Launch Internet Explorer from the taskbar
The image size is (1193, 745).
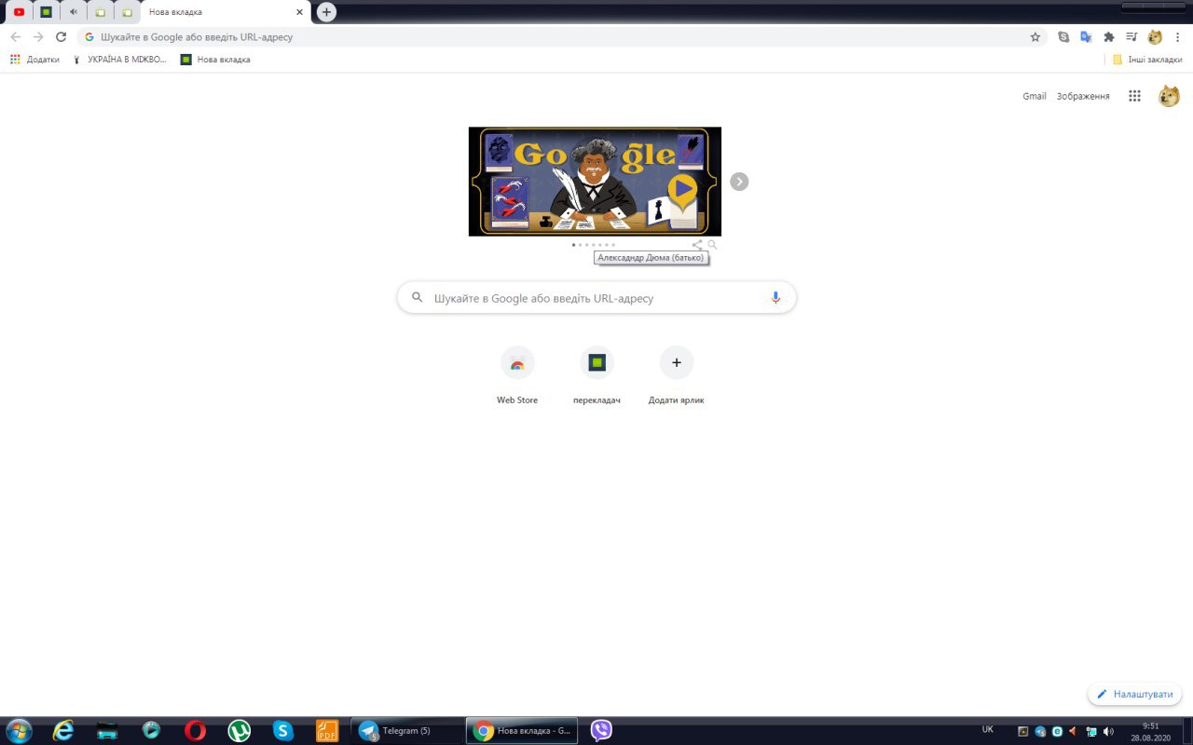pos(63,731)
